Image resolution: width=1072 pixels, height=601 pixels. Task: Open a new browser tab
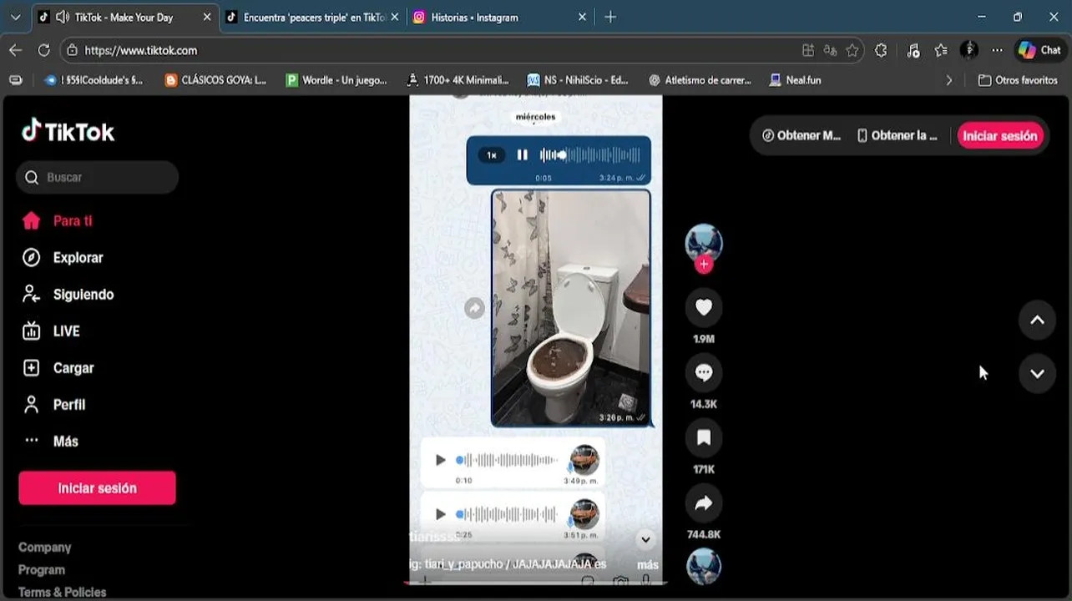tap(610, 17)
